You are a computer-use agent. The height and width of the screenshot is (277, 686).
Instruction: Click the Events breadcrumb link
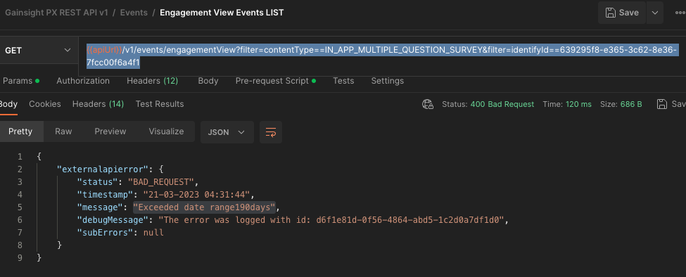coord(134,12)
